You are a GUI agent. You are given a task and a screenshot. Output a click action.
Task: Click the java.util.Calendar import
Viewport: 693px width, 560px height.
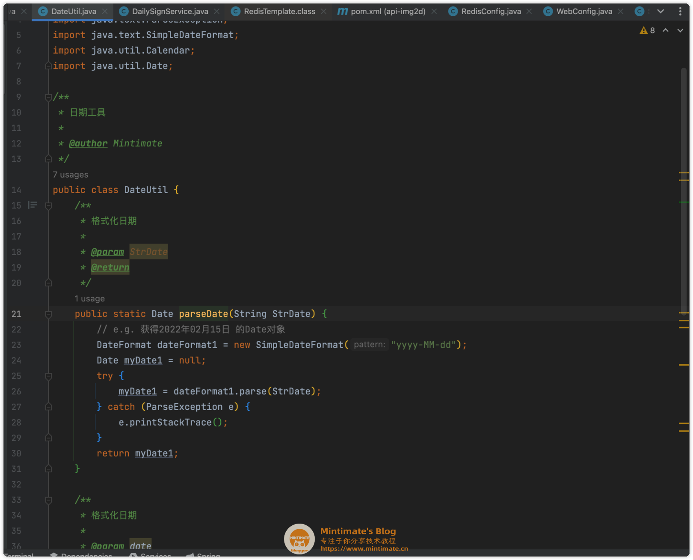coord(140,51)
